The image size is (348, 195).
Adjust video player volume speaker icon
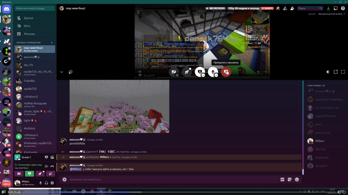339,192
